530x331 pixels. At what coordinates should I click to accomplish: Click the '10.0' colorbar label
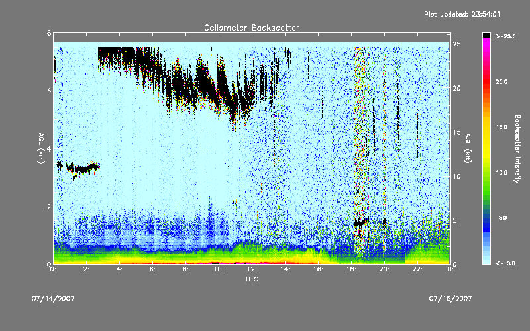502,173
